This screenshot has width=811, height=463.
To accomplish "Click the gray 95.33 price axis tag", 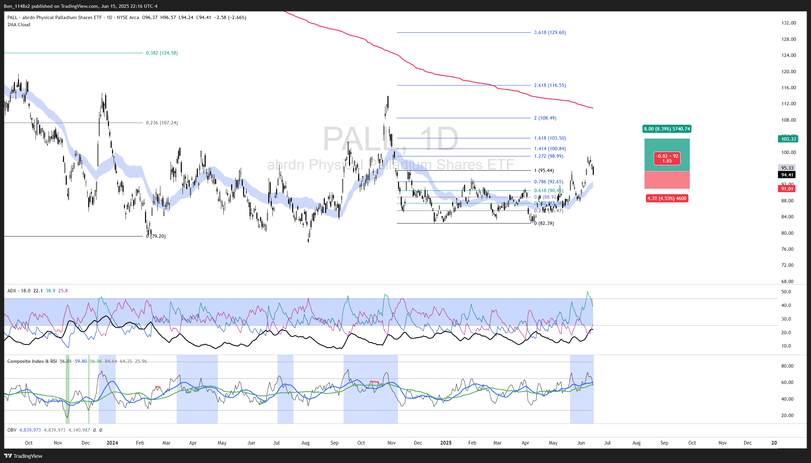I will pyautogui.click(x=787, y=168).
